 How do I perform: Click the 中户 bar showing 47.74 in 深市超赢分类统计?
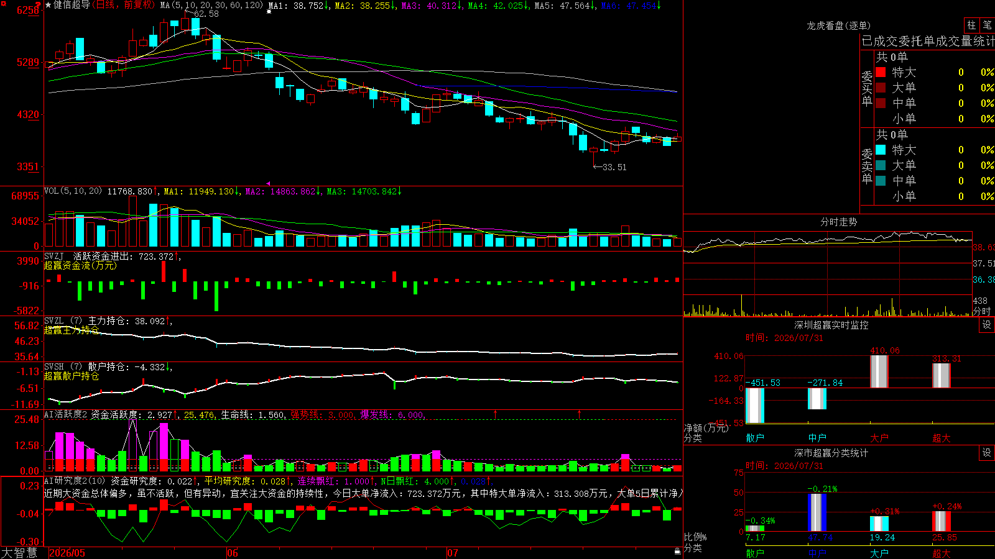[817, 512]
